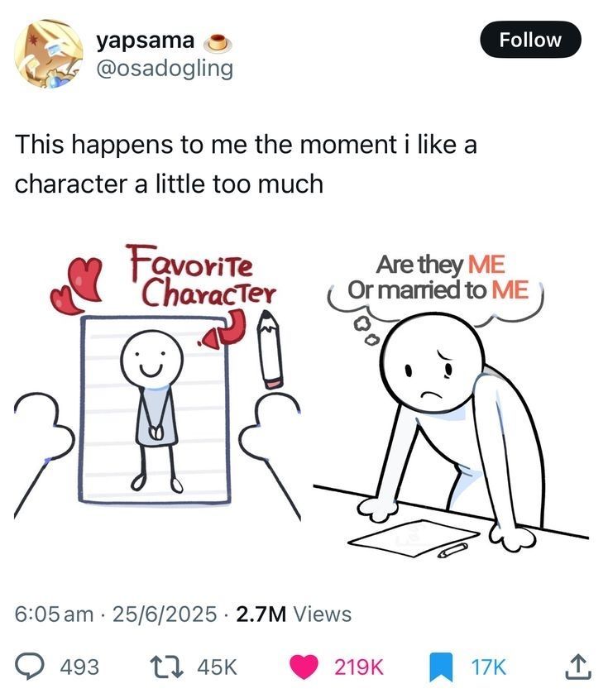Viewport: 608px width, 698px height.
Task: Click the 17K bookmarks count
Action: coord(488,666)
